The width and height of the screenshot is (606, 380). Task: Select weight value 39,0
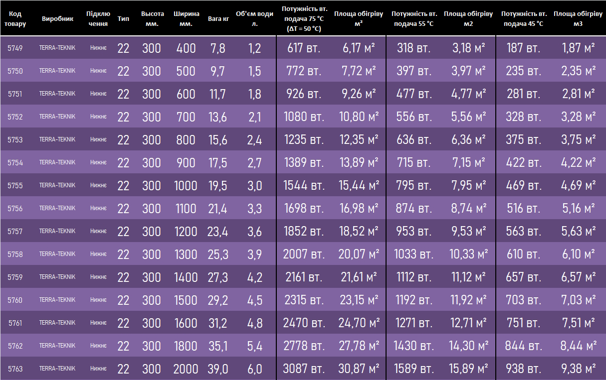click(218, 369)
